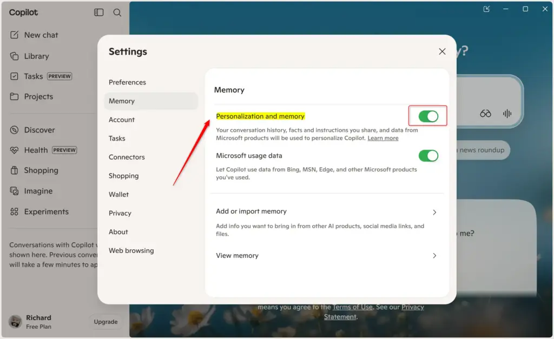The width and height of the screenshot is (554, 339).
Task: Click the glasses icon in chat box
Action: click(485, 114)
